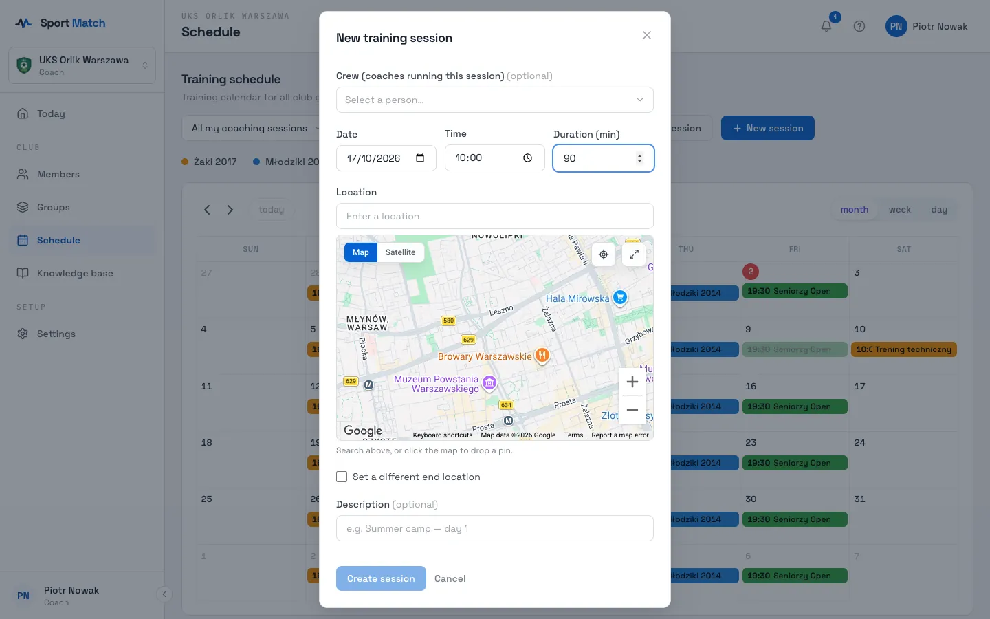The width and height of the screenshot is (990, 619).
Task: Switch calendar to month view
Action: [x=855, y=210]
